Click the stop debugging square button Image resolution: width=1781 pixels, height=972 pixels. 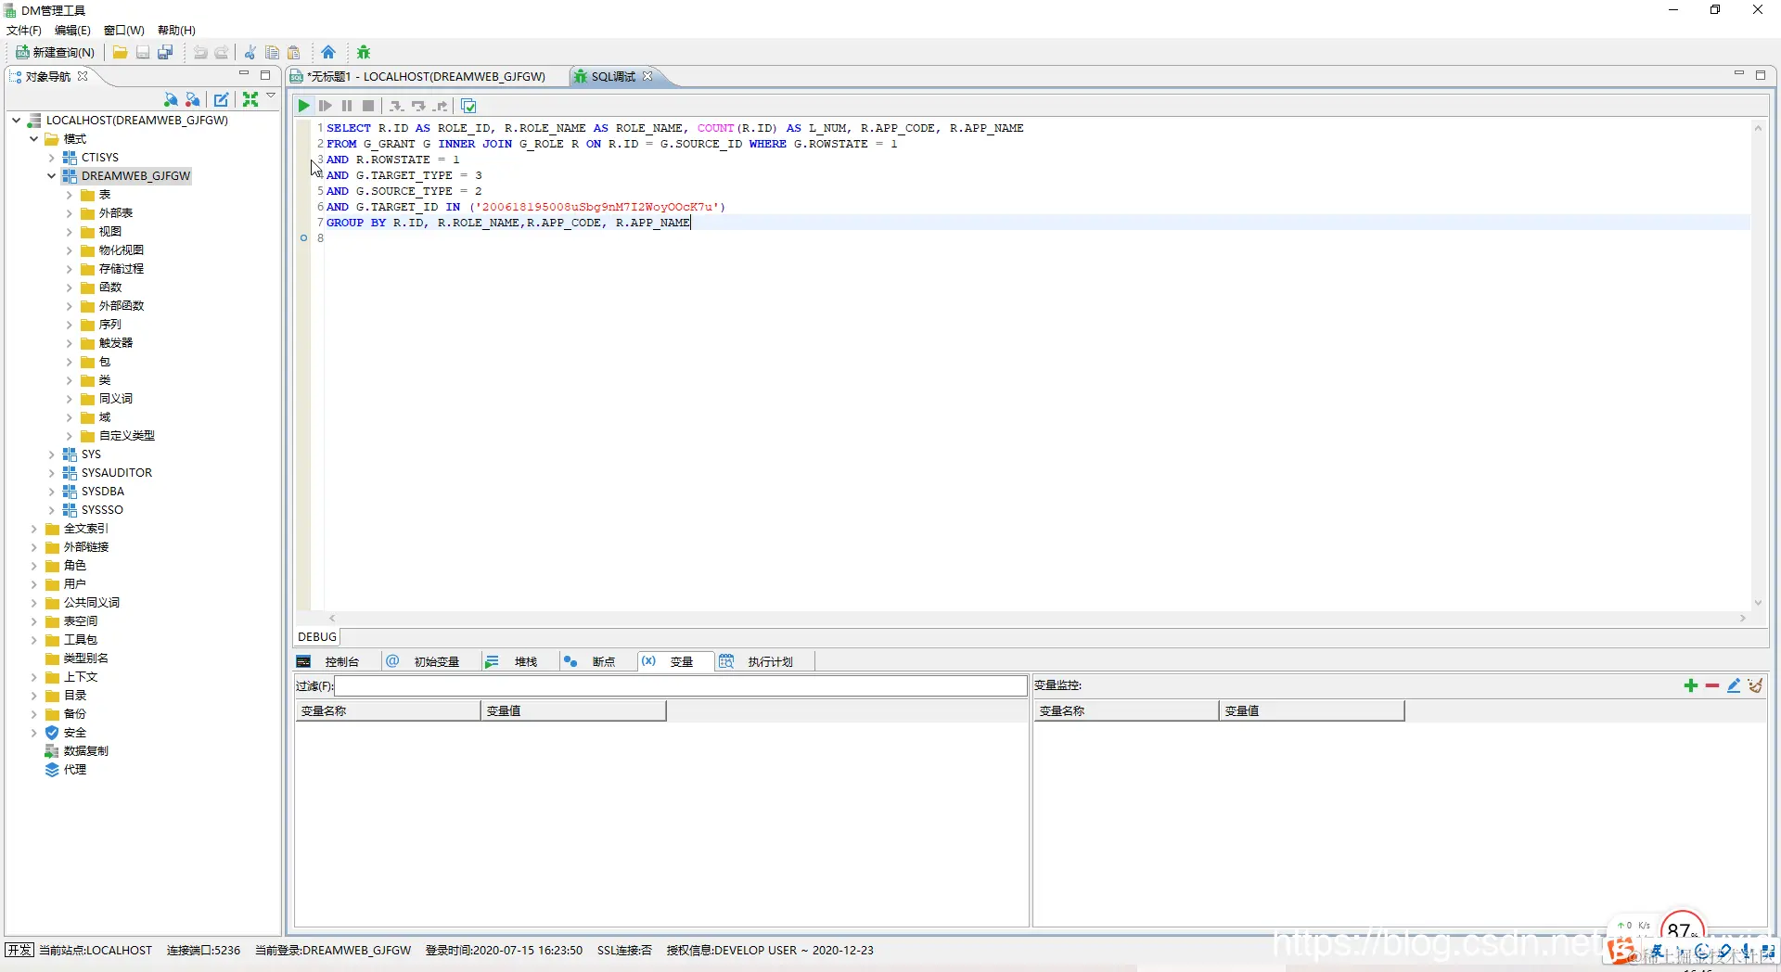point(368,106)
